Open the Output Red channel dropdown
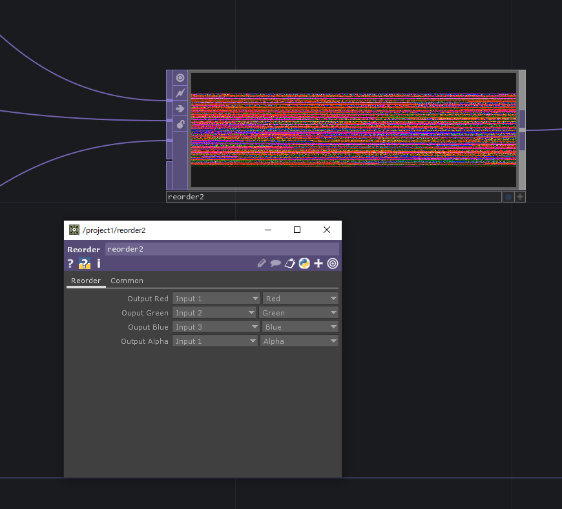 [300, 299]
